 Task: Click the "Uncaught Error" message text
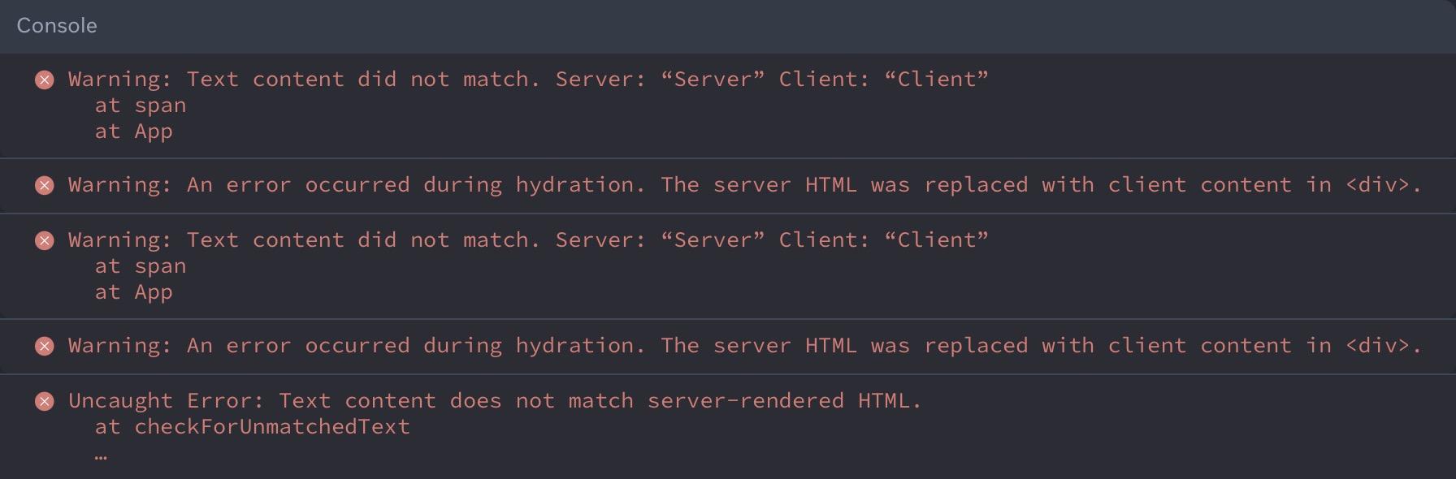click(x=496, y=401)
